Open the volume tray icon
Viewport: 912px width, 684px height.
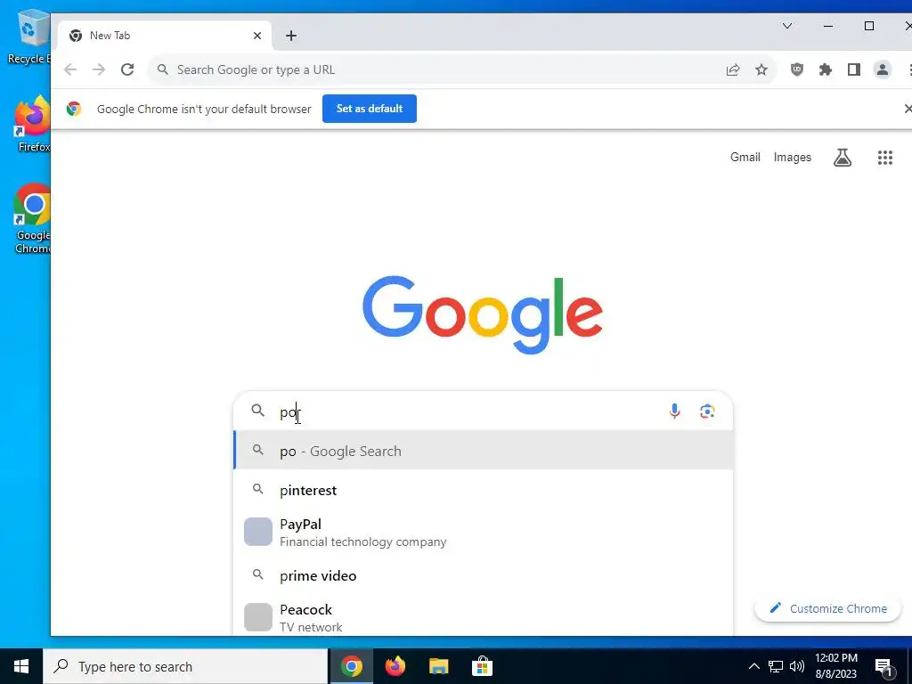click(x=797, y=666)
